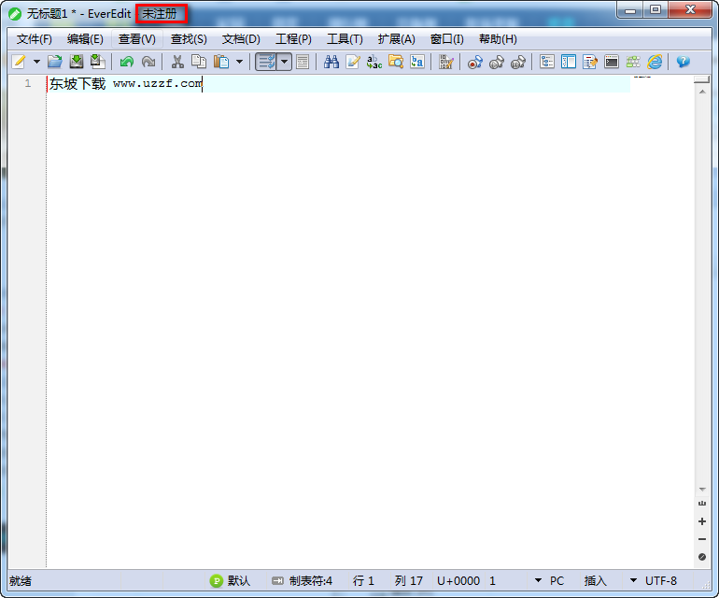Open the 文件(F) menu
The height and width of the screenshot is (598, 719).
pyautogui.click(x=35, y=39)
